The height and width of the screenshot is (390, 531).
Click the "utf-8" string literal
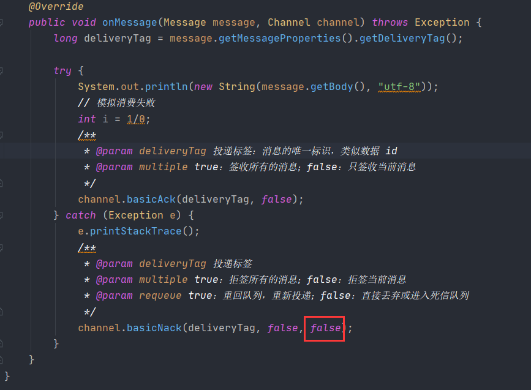coord(399,87)
